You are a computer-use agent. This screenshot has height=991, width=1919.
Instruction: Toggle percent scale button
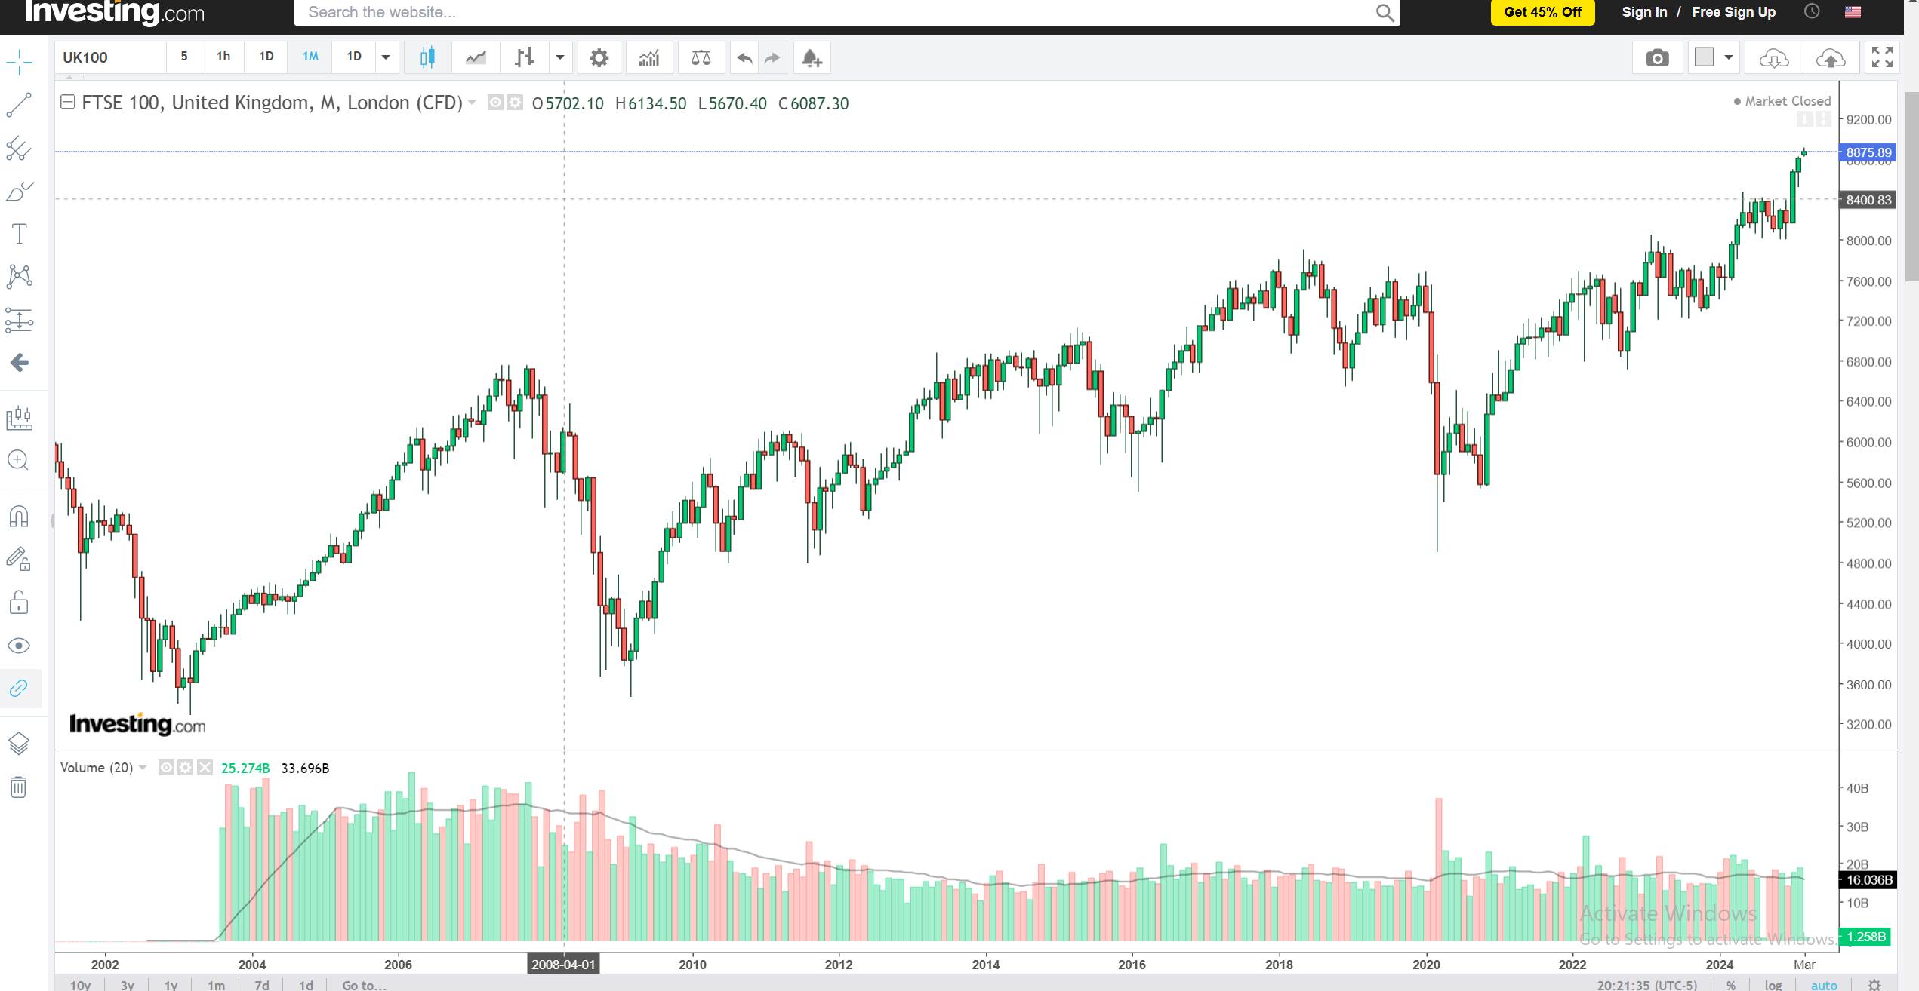pos(1730,985)
